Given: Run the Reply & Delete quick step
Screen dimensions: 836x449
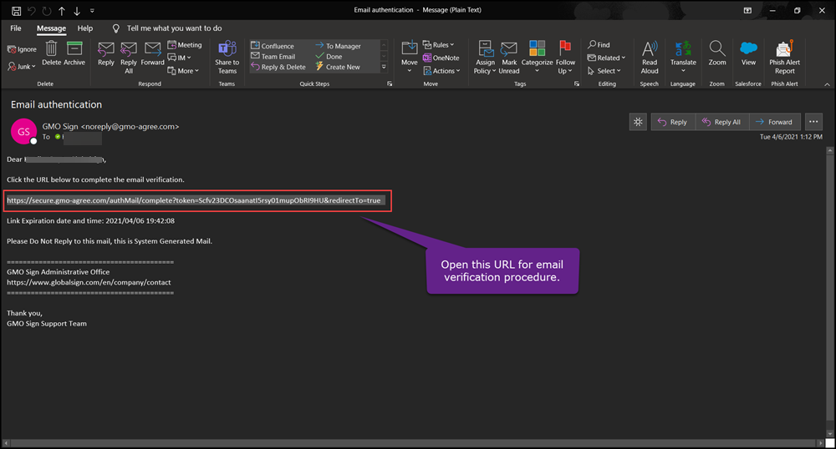Looking at the screenshot, I should (278, 67).
